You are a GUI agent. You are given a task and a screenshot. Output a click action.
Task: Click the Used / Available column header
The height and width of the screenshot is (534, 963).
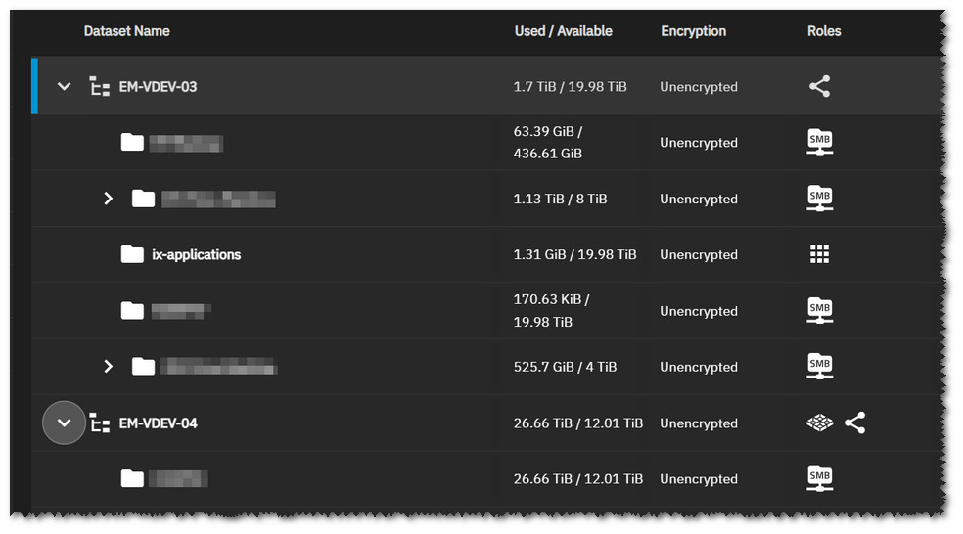563,31
